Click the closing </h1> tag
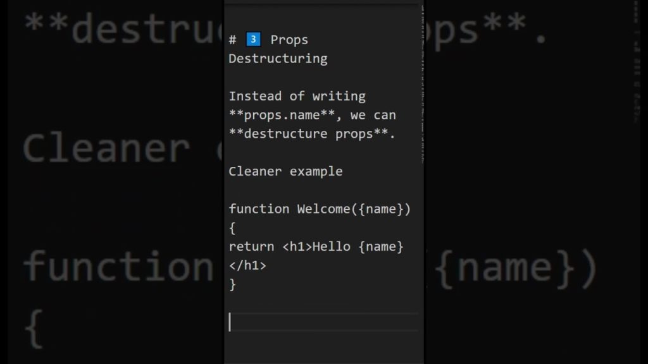The image size is (648, 364). point(247,265)
